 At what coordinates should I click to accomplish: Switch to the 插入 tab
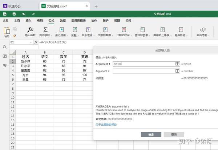(x=28, y=21)
